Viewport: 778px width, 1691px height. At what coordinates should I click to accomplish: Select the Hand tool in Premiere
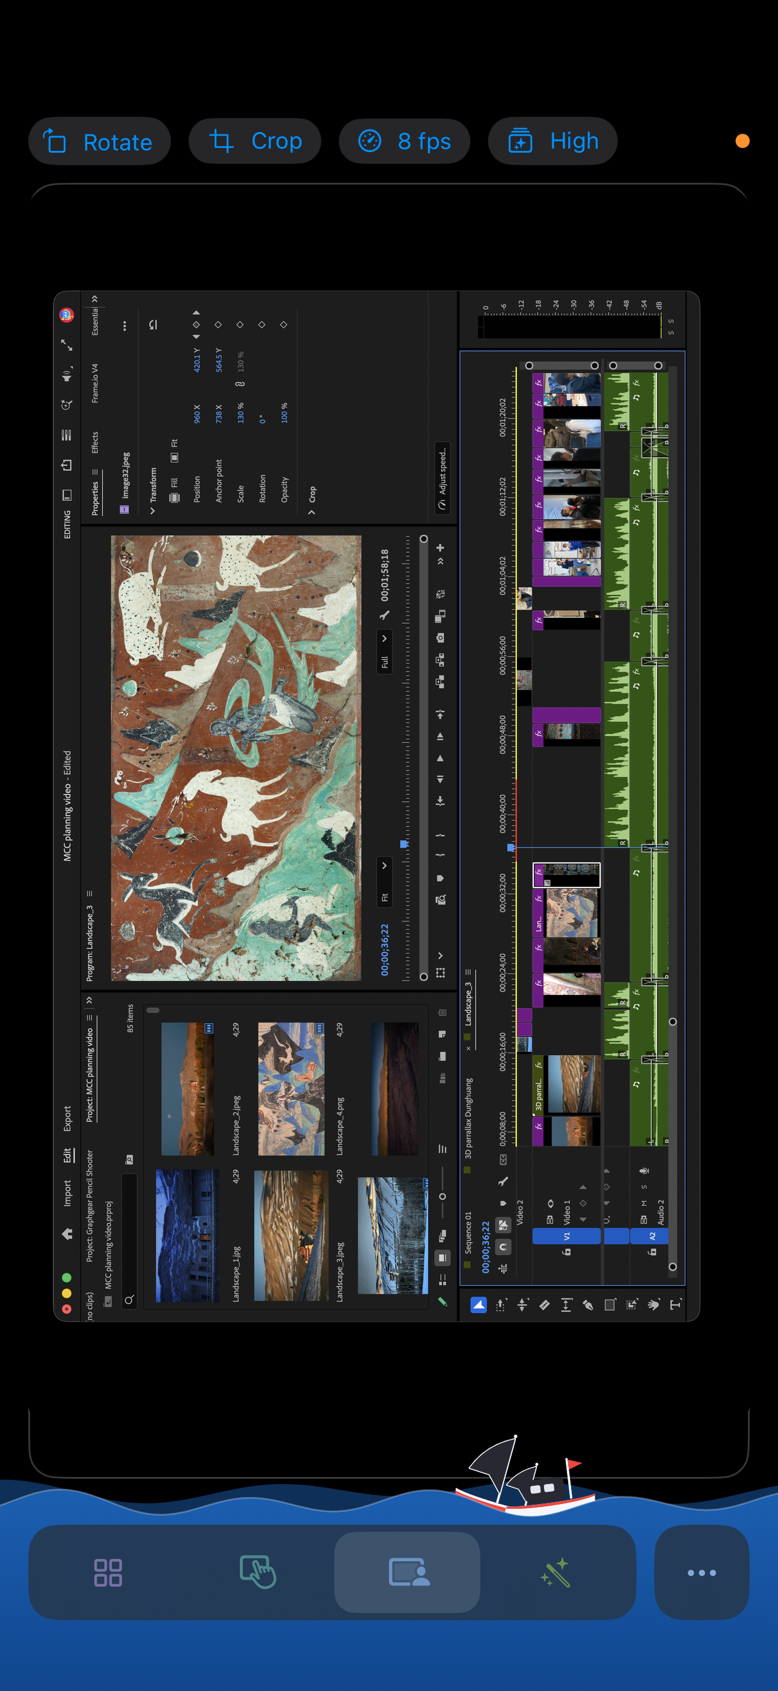pyautogui.click(x=654, y=1304)
